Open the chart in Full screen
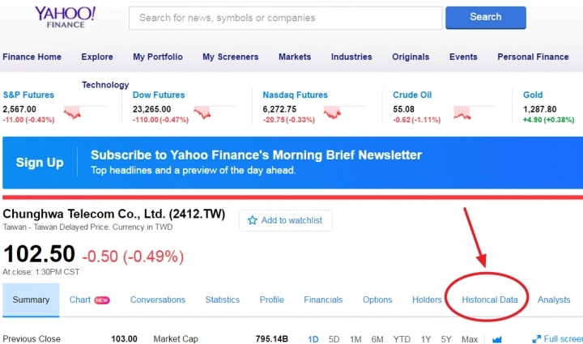The image size is (583, 344). (557, 339)
